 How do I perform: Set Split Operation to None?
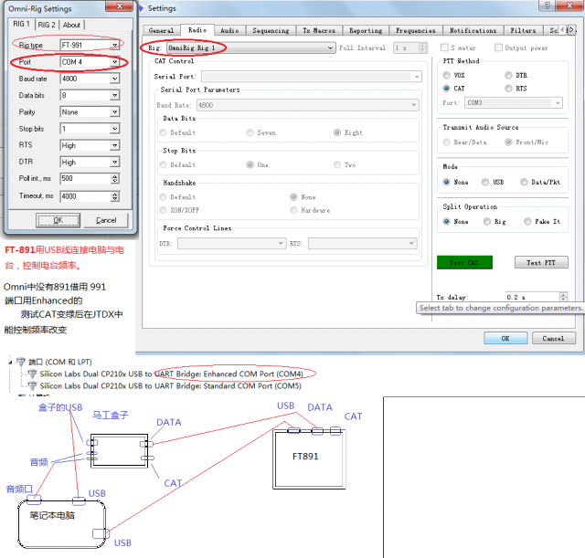coord(447,221)
